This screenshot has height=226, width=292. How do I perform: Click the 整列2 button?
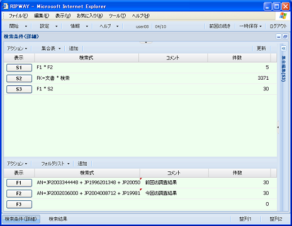point(276,219)
